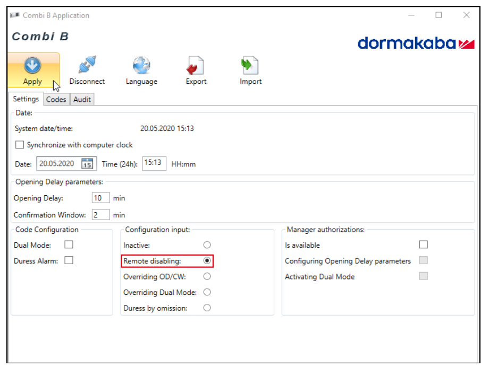Click the Import document icon
The height and width of the screenshot is (367, 489).
coord(250,66)
